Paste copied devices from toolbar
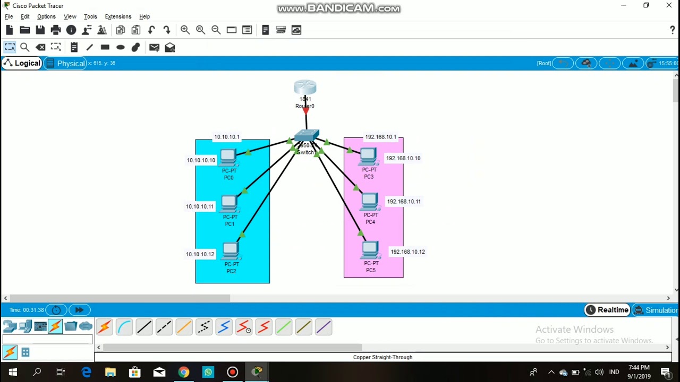 point(136,30)
